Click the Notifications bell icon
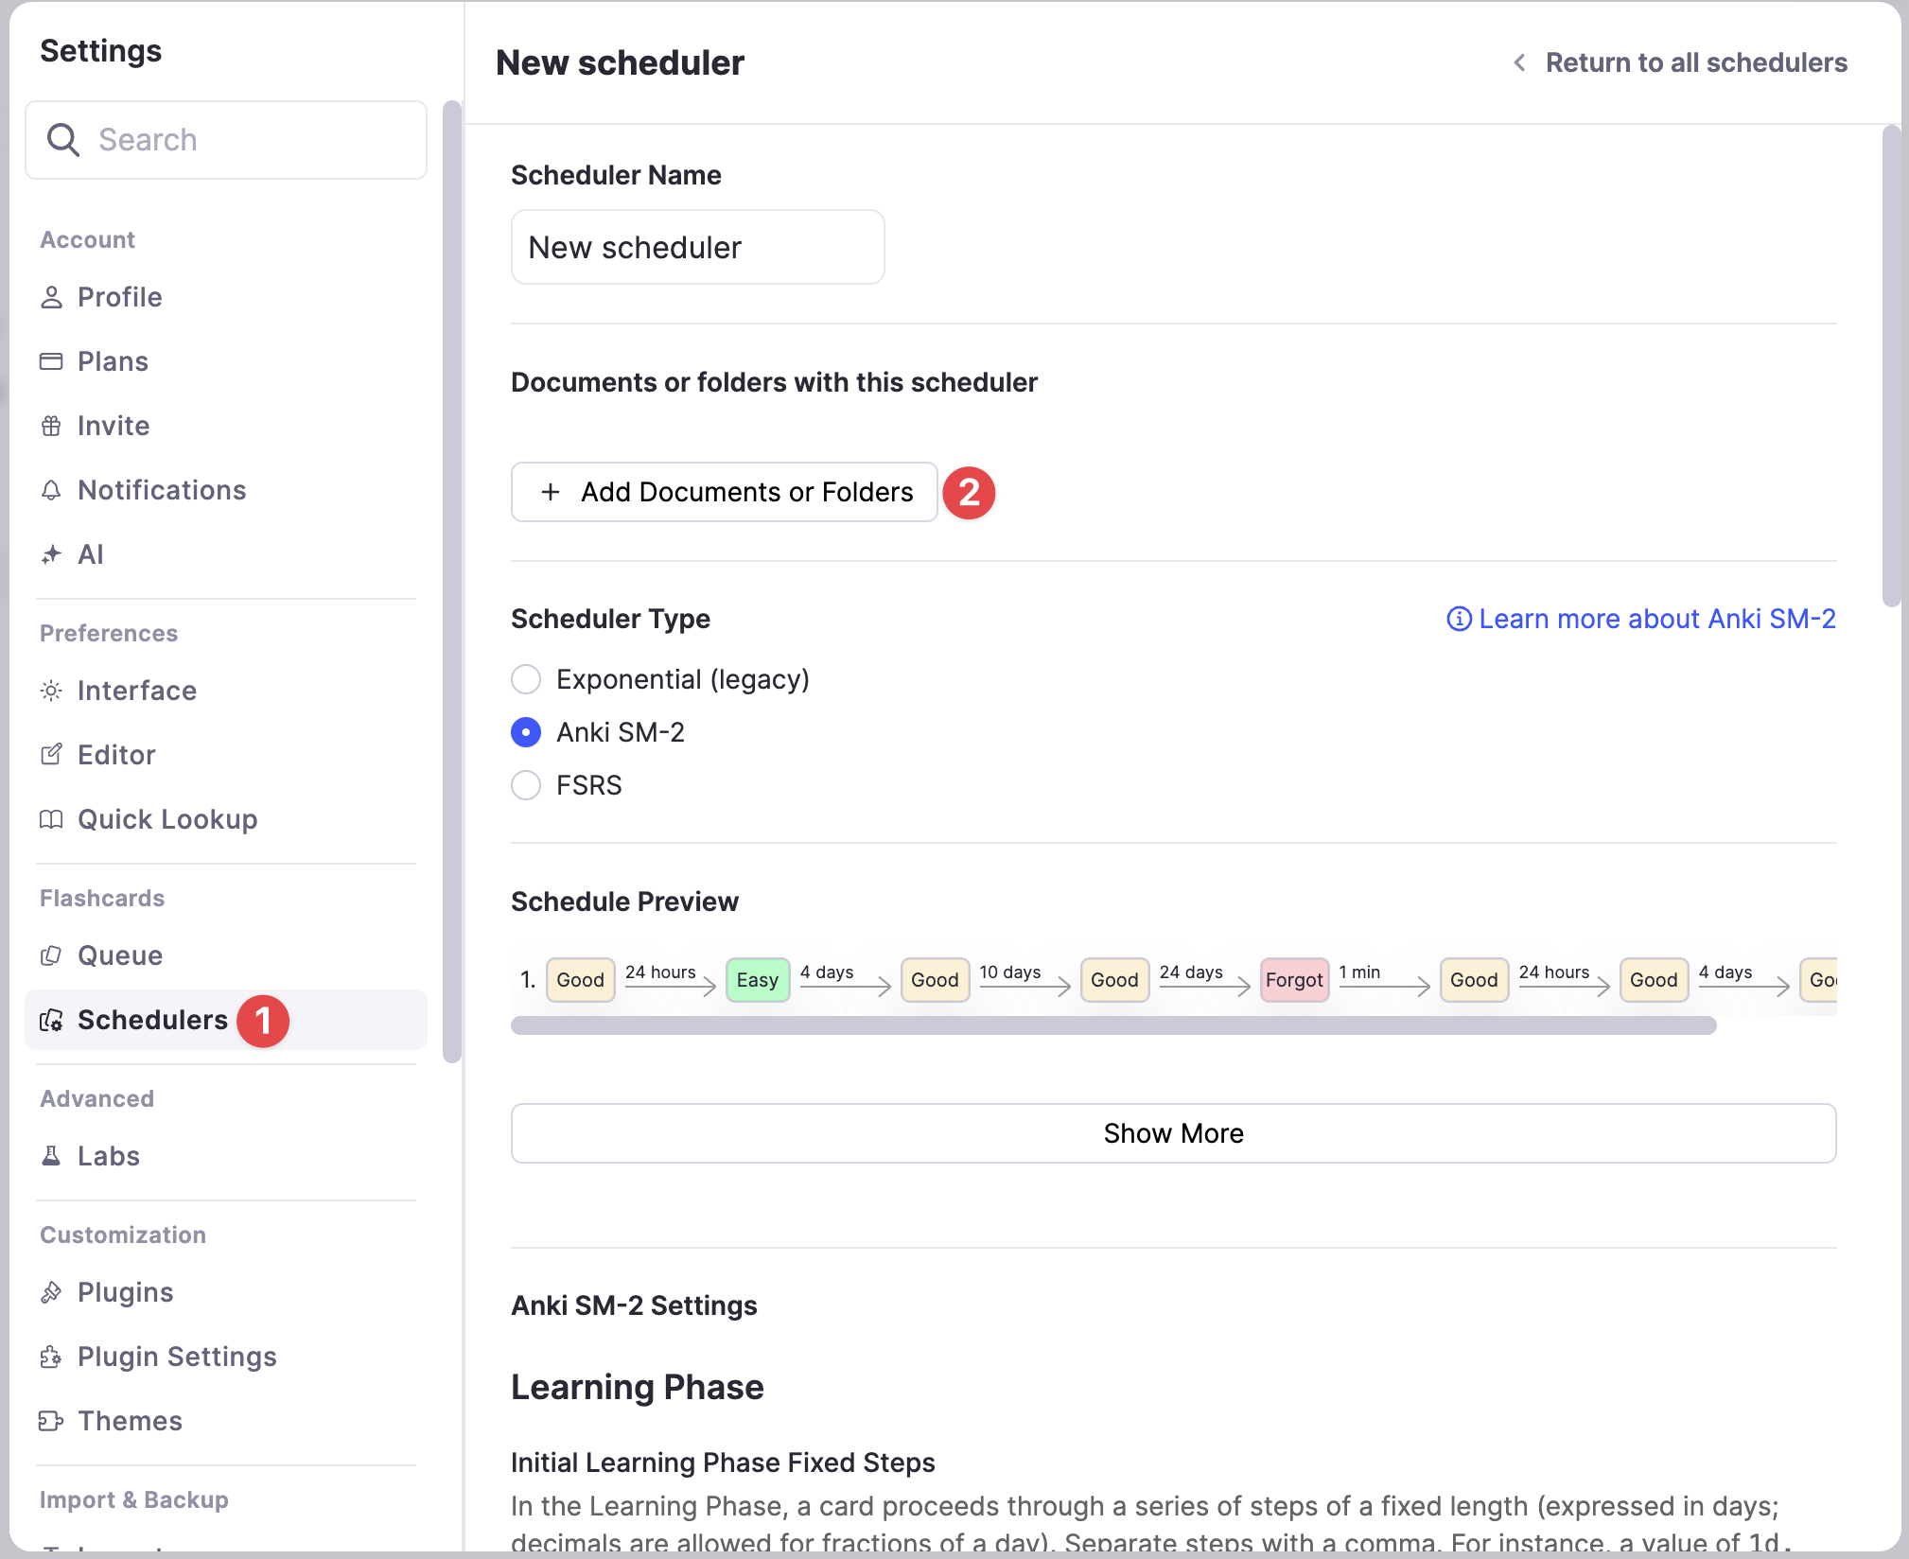 pos(51,490)
